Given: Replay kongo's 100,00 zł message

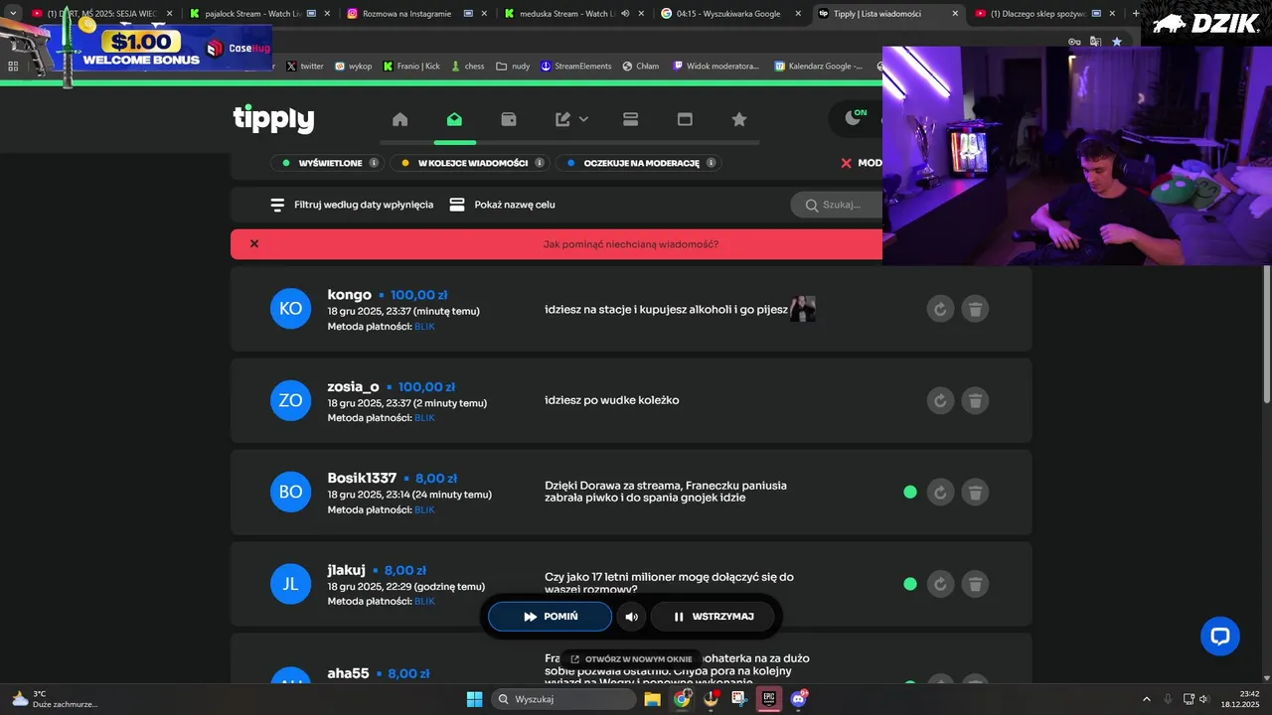Looking at the screenshot, I should click(940, 309).
